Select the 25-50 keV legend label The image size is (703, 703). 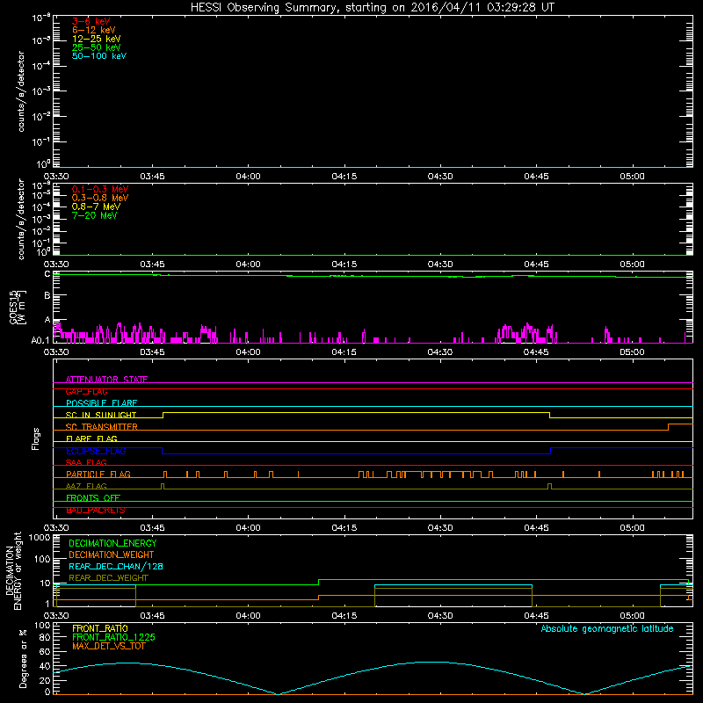[97, 47]
